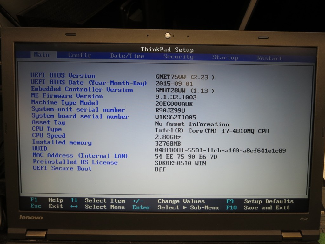Click the license value SDK0E50510 WIN
Image resolution: width=325 pixels, height=244 pixels.
(x=180, y=163)
